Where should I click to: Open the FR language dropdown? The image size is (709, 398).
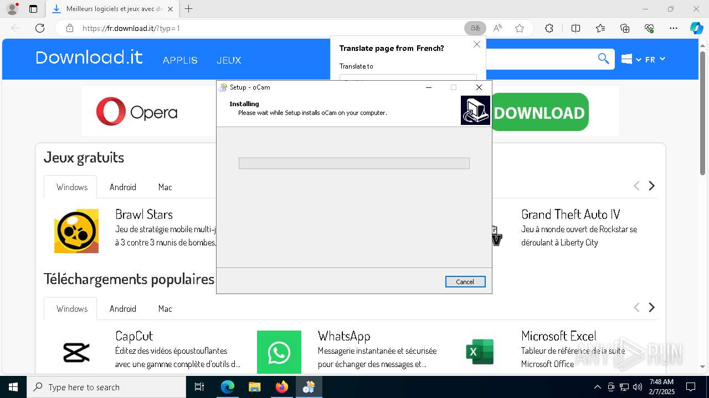(655, 59)
